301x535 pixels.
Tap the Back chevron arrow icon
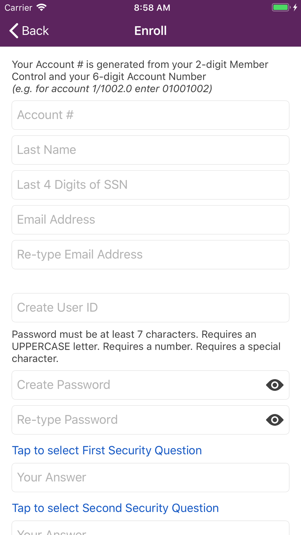point(14,31)
